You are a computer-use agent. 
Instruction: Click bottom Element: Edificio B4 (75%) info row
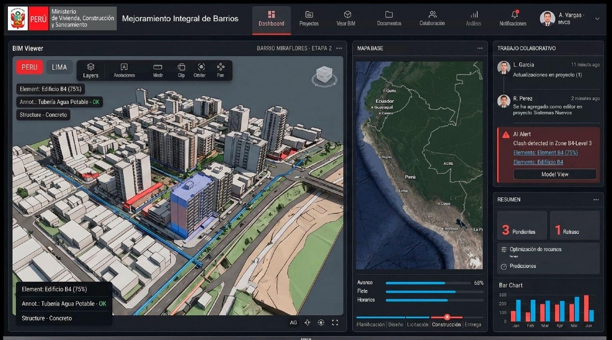point(54,289)
